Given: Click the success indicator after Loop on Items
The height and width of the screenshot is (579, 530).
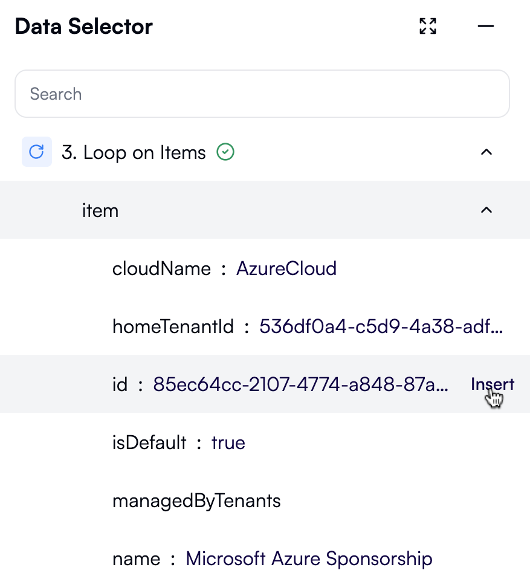Looking at the screenshot, I should 225,152.
